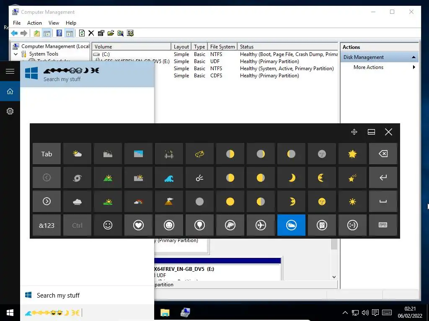Click the last toolbar icon after the magnifier
Viewport: 429px width, 321px height.
point(130,33)
